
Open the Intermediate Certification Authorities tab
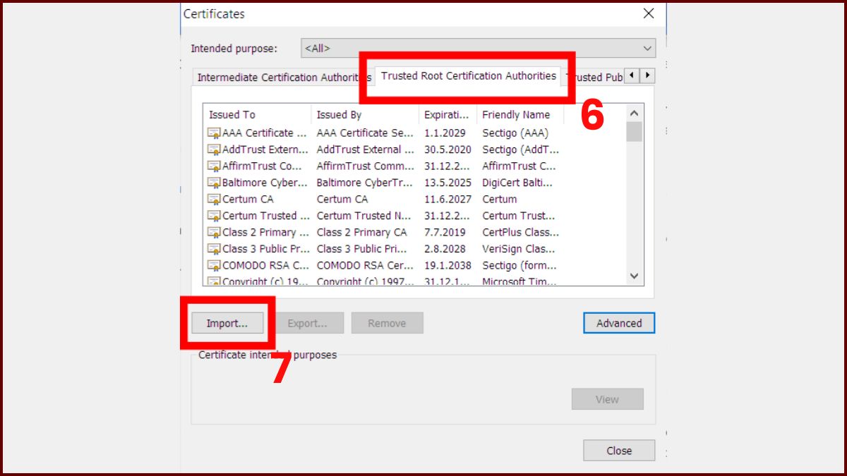pos(282,77)
